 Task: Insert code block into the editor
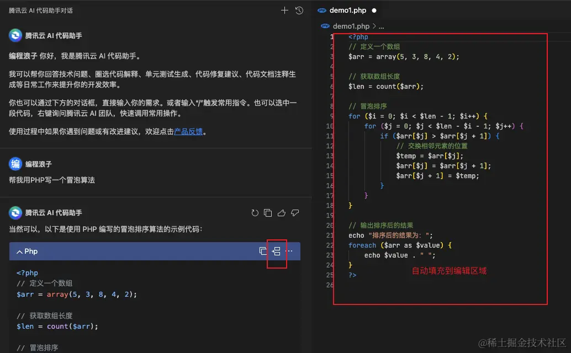point(276,251)
